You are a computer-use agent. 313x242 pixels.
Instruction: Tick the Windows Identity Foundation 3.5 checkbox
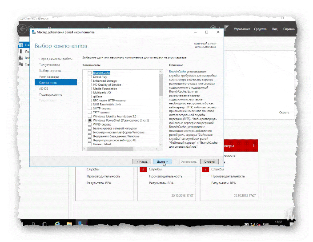(90, 116)
